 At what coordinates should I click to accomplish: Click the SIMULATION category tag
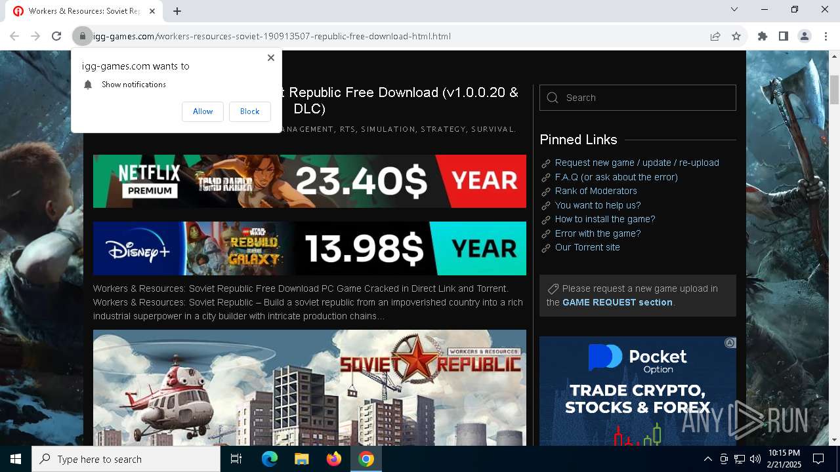click(x=388, y=129)
